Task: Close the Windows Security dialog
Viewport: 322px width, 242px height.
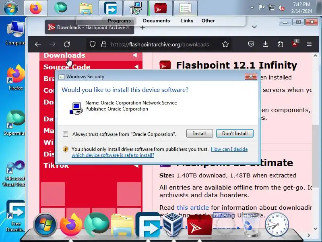Action: 251,77
